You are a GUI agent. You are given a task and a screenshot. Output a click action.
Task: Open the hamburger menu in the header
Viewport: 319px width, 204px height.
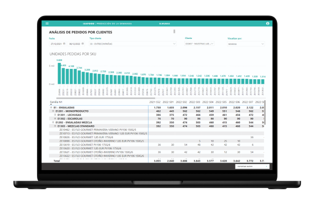tap(47, 23)
